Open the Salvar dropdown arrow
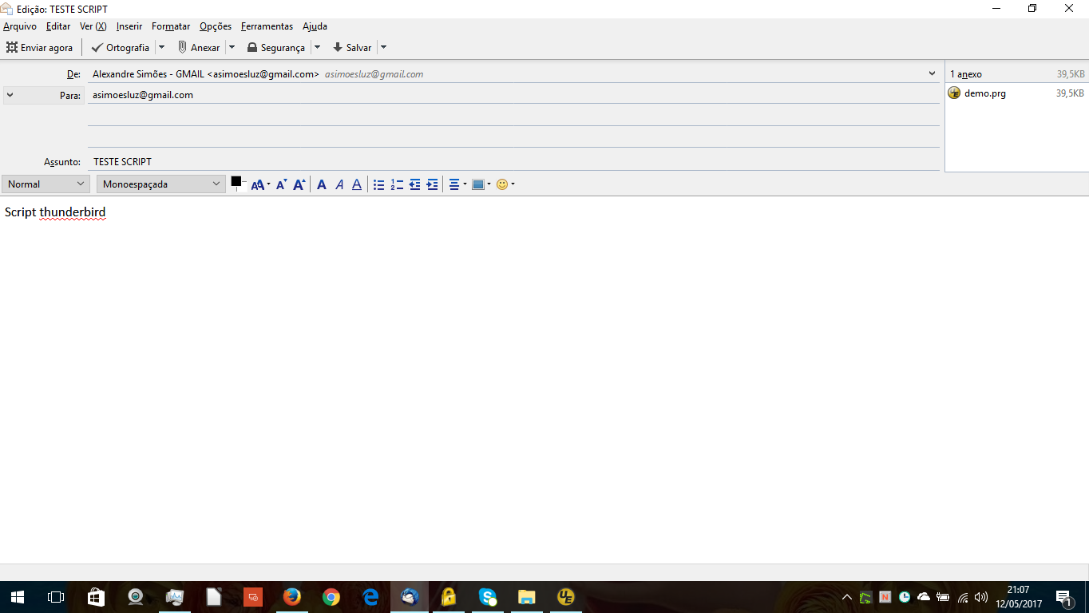 tap(383, 47)
